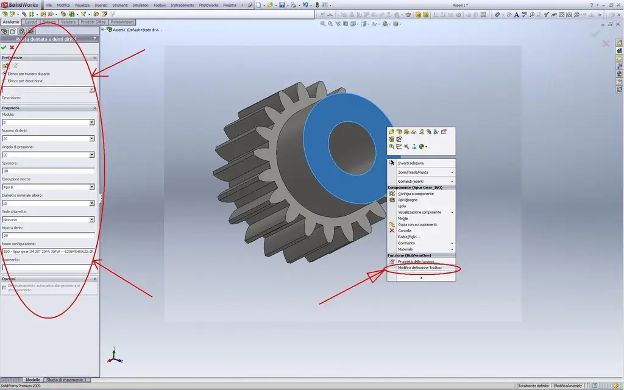Select Elenco per descrizione radio option
Screen dimensions: 624x390
(4, 81)
